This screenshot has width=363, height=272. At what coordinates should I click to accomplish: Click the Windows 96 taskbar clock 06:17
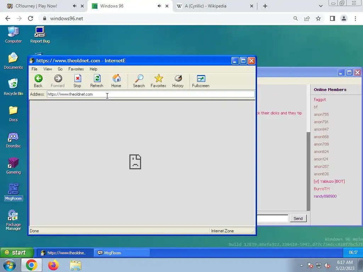coord(353,253)
